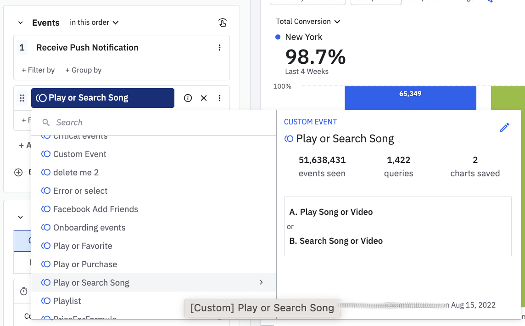Choose Facebook Add Friends custom event

pyautogui.click(x=95, y=209)
